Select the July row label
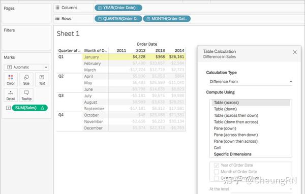 pos(88,95)
